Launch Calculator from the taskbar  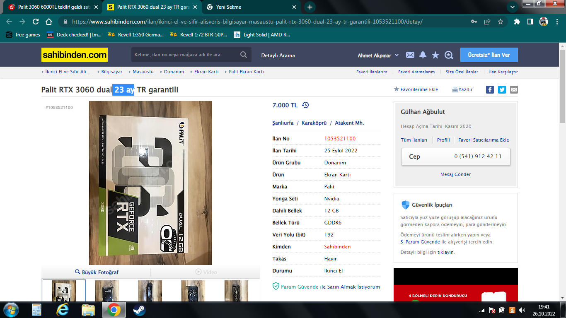click(x=37, y=310)
